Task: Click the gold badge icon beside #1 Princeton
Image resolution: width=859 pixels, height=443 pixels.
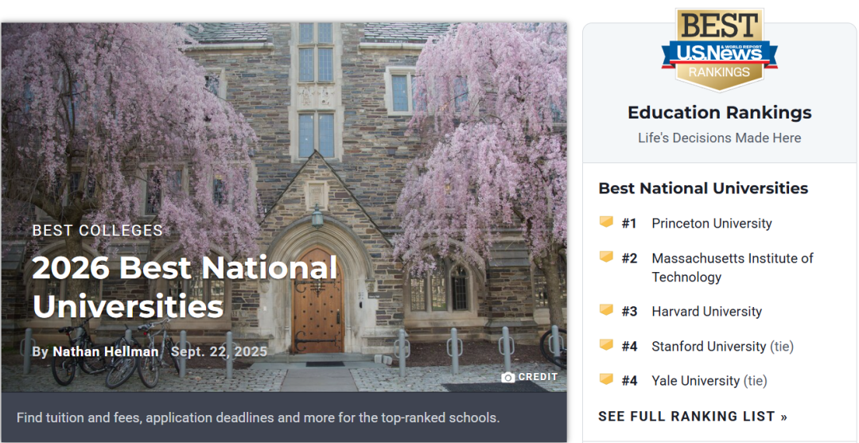Action: click(606, 222)
